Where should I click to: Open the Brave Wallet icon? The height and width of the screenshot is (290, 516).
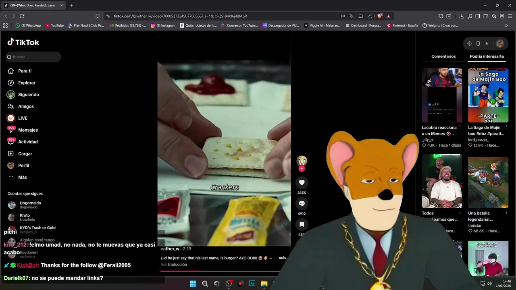pyautogui.click(x=486, y=16)
